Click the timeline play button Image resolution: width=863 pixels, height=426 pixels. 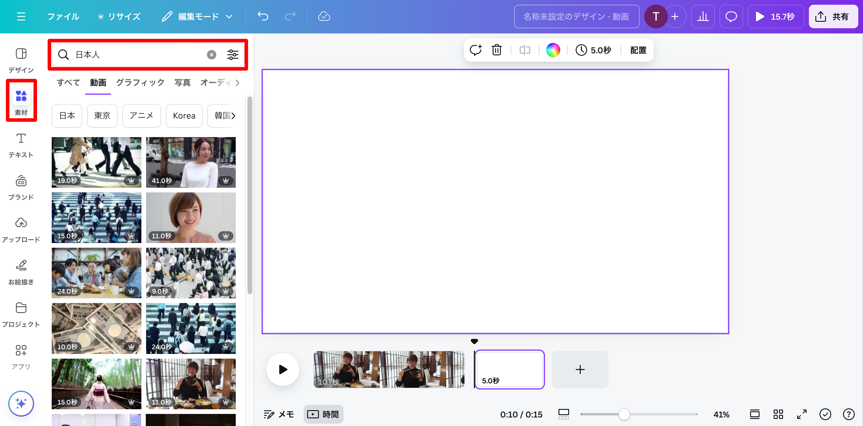(283, 369)
